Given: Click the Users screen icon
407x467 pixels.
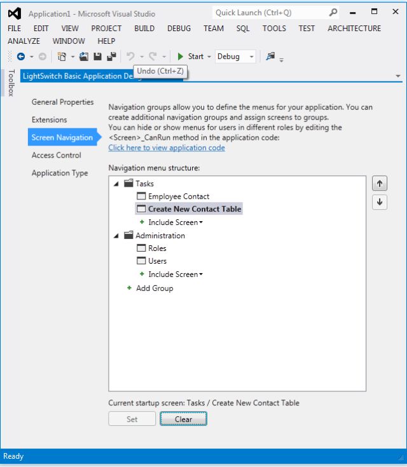Looking at the screenshot, I should click(x=141, y=261).
